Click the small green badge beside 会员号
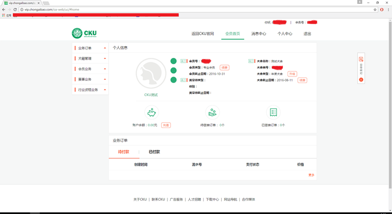The width and height of the screenshot is (392, 214). pyautogui.click(x=183, y=61)
